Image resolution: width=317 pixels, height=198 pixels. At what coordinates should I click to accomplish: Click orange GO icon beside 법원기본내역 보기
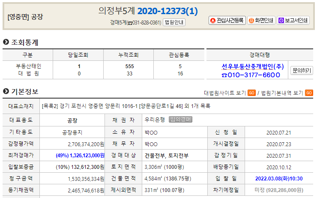click(x=309, y=93)
